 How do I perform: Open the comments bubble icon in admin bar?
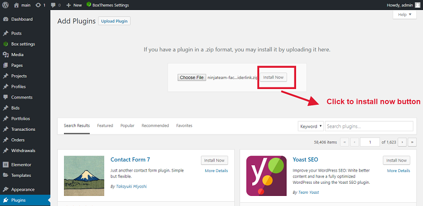tap(53, 5)
